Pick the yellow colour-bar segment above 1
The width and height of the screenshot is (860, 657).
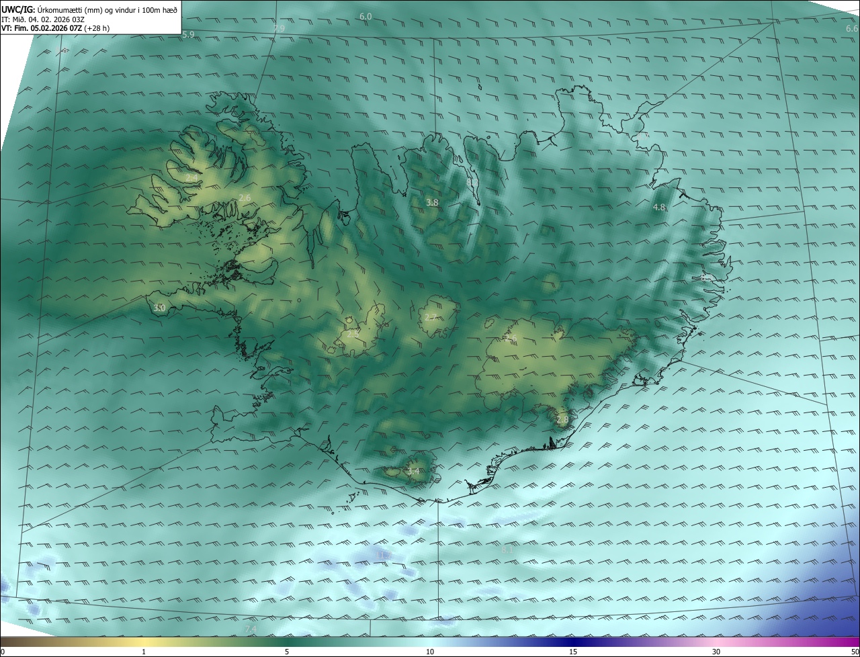pyautogui.click(x=144, y=642)
